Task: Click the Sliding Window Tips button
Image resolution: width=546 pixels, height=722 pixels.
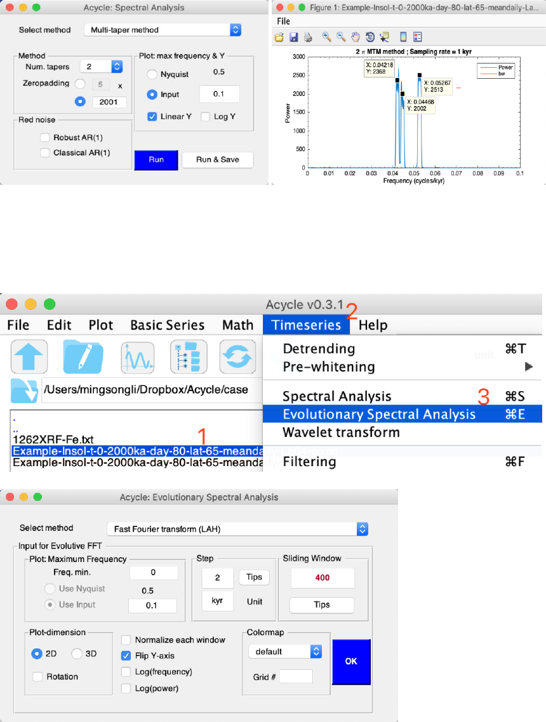Action: [x=322, y=605]
